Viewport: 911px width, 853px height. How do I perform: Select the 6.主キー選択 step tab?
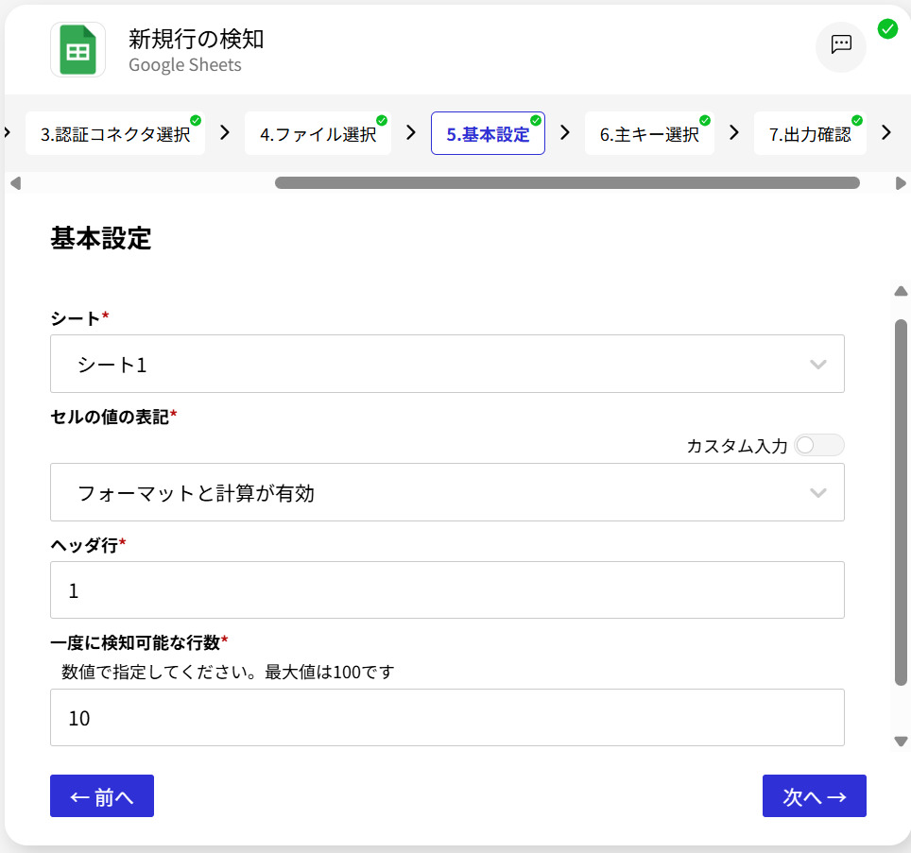[649, 134]
